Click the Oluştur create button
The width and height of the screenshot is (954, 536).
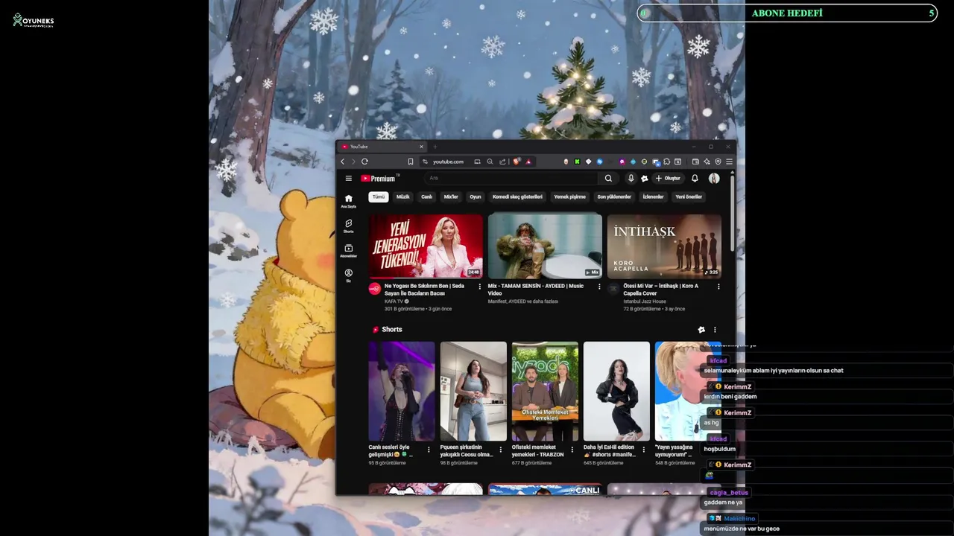[668, 179]
